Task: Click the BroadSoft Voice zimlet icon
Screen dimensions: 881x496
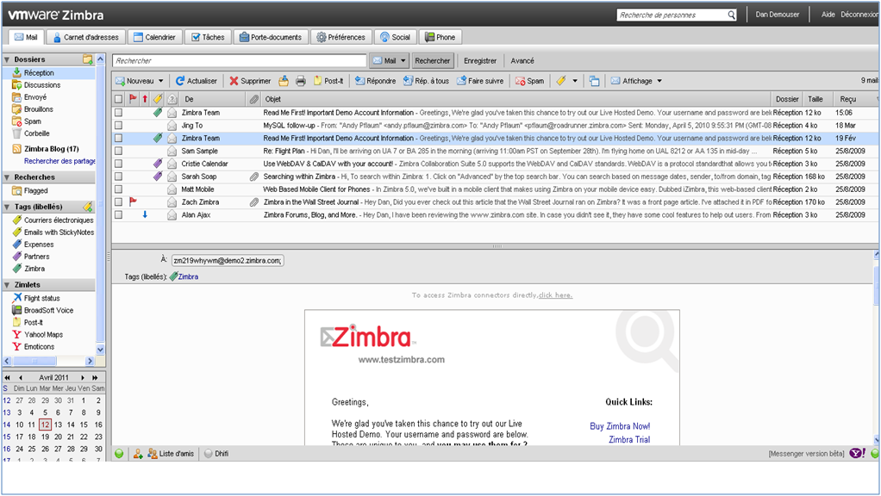Action: (x=17, y=310)
